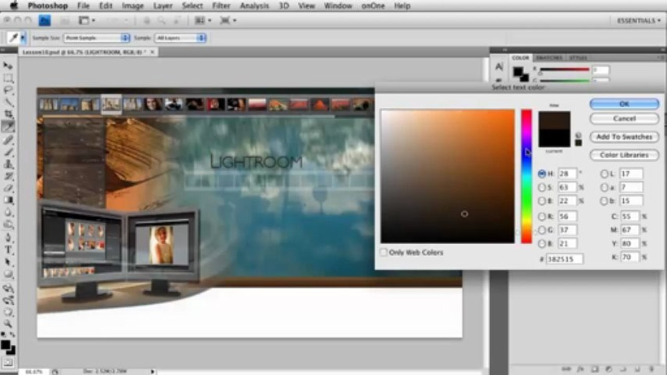The image size is (667, 375).
Task: Select the Clone Stamp tool
Action: [x=8, y=164]
